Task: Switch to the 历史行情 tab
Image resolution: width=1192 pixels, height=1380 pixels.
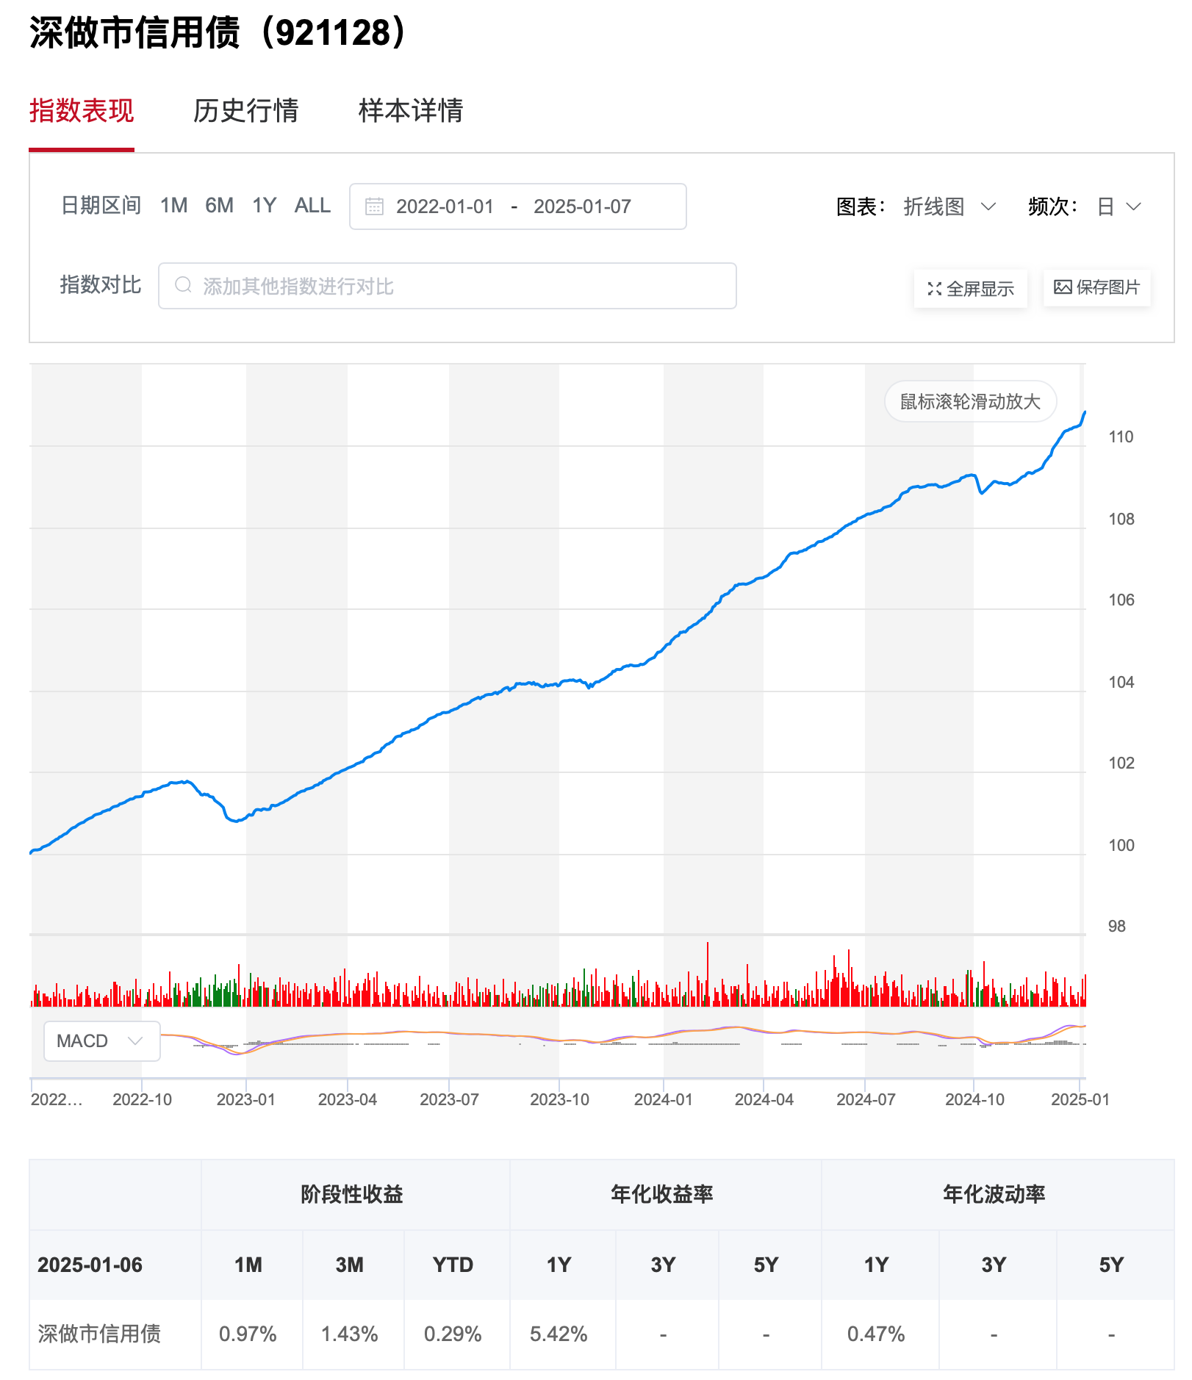Action: (x=248, y=112)
